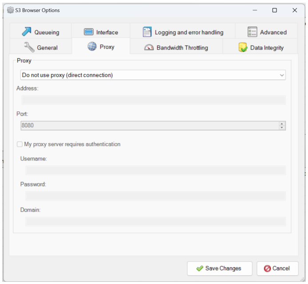This screenshot has height=284, width=308.
Task: Click the Interface tab monitor icon
Action: click(x=89, y=32)
